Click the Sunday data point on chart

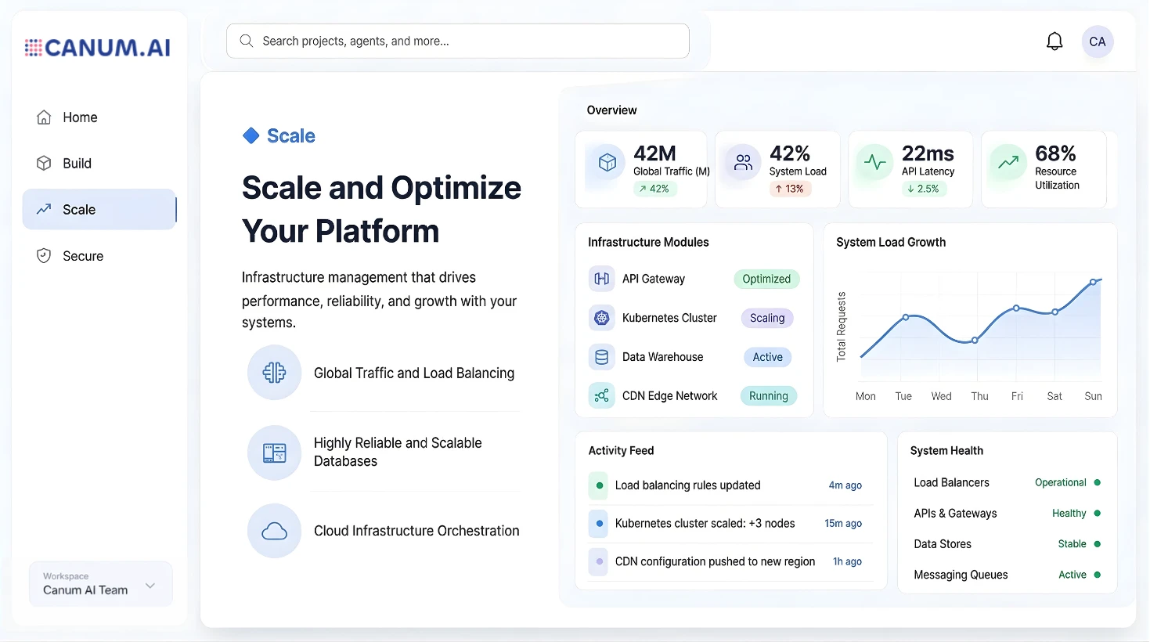coord(1093,283)
